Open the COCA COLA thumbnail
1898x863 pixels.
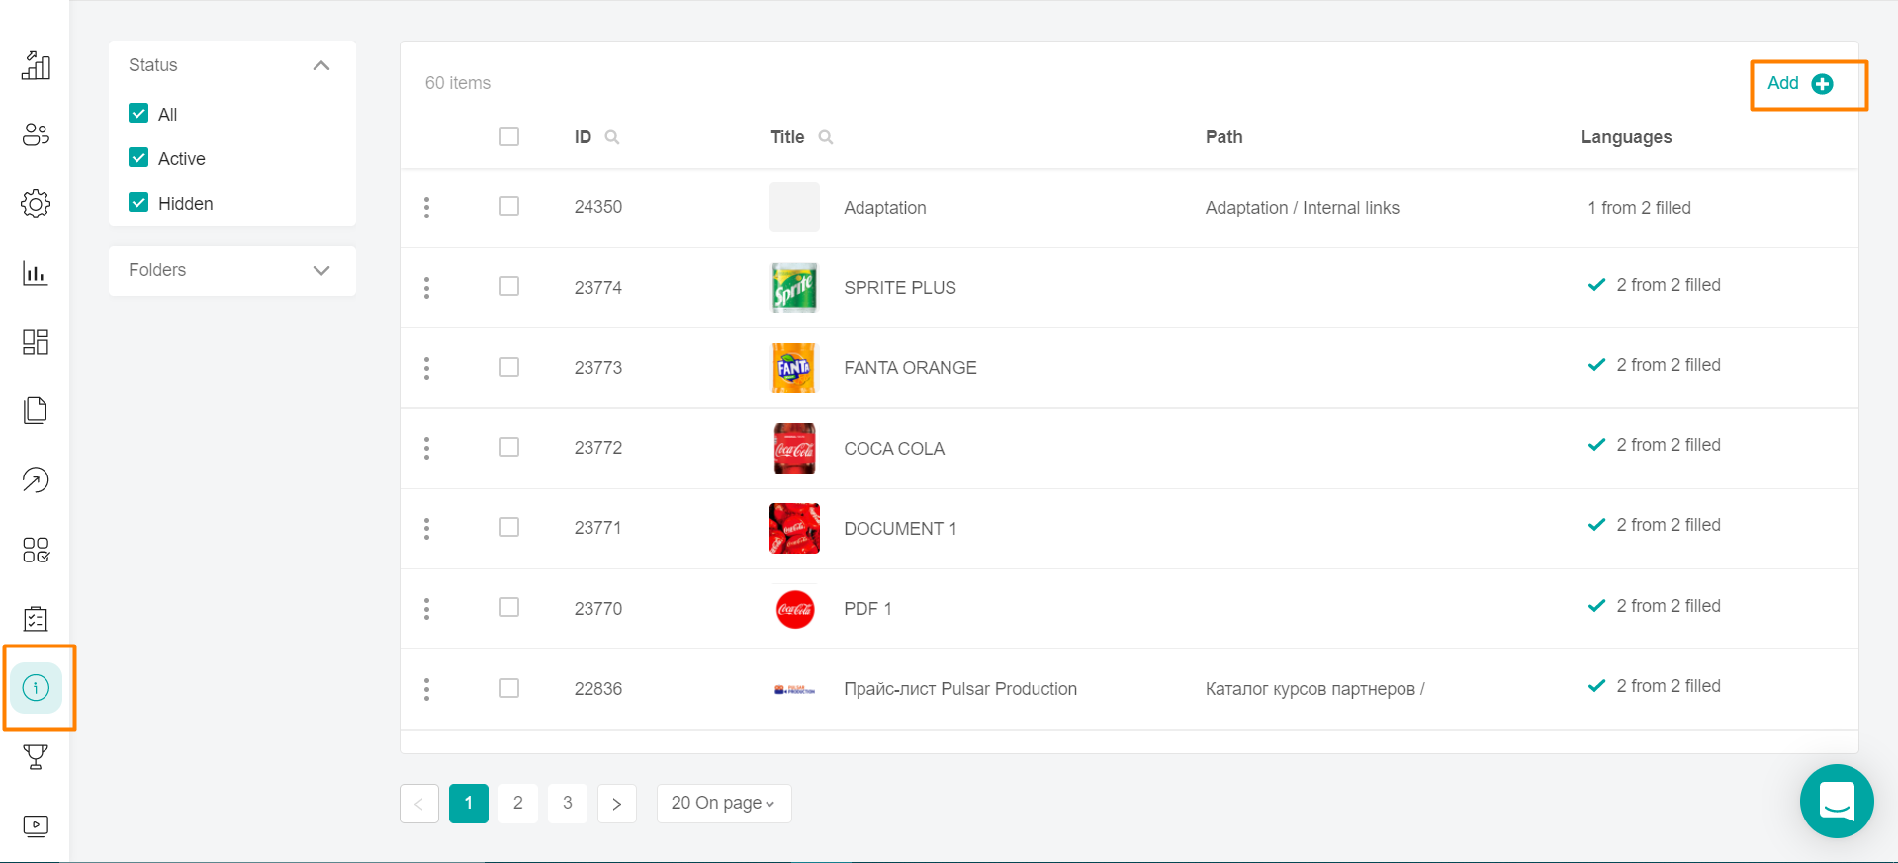coord(794,448)
